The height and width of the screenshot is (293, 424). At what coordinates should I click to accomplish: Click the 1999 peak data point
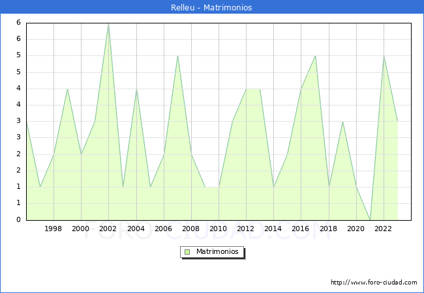[x=67, y=89]
